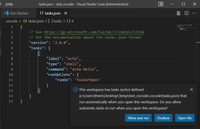Click the info icon in the notification
Image resolution: width=200 pixels, height=129 pixels.
[75, 90]
